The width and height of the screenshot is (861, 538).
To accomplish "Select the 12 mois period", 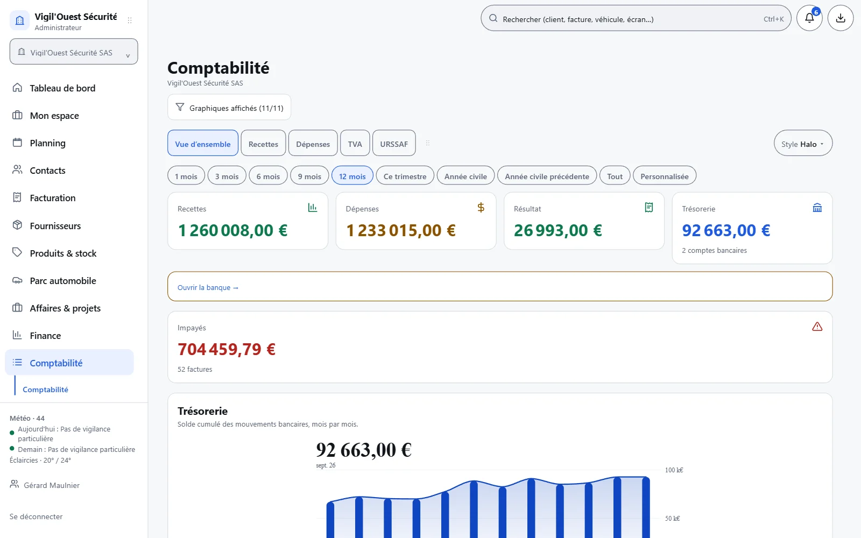I will (352, 176).
